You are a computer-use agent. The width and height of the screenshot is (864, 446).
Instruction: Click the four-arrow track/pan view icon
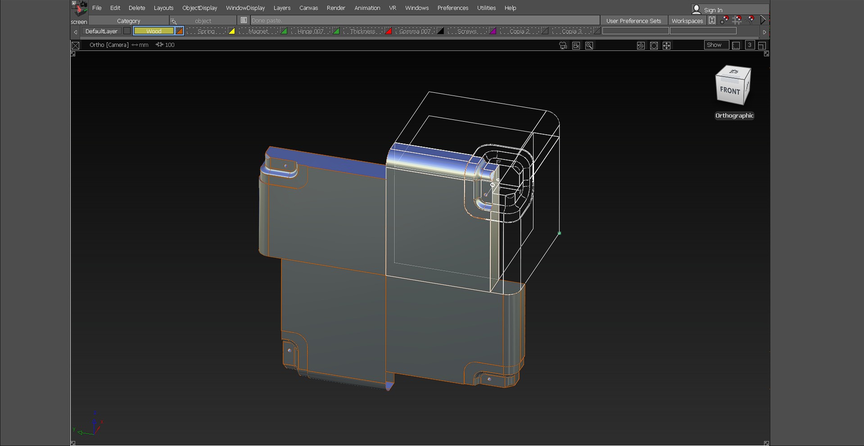coord(666,46)
